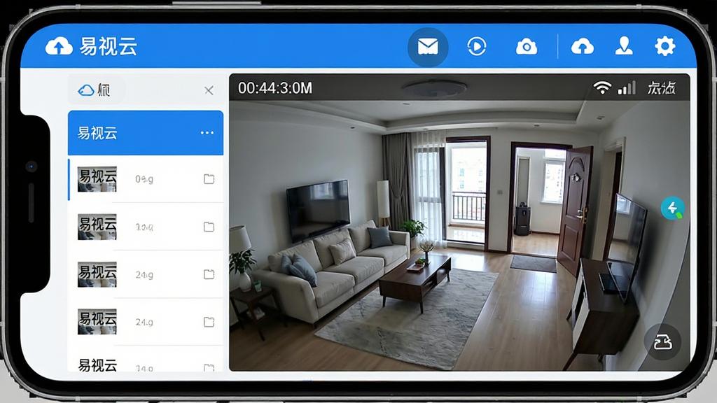Screen dimensions: 717x403
Task: Close the side panel with the X
Action: click(x=209, y=90)
